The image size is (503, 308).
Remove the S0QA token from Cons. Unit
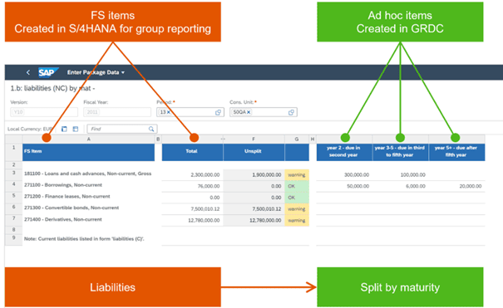249,112
